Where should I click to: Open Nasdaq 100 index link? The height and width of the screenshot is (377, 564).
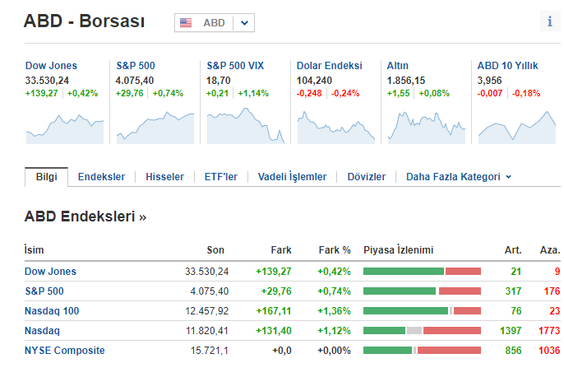coord(51,311)
